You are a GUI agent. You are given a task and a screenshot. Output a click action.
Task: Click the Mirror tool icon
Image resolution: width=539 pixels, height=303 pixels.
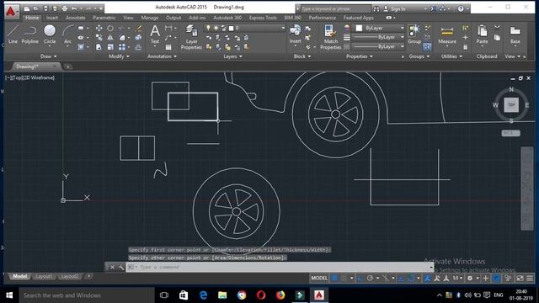tap(110, 38)
